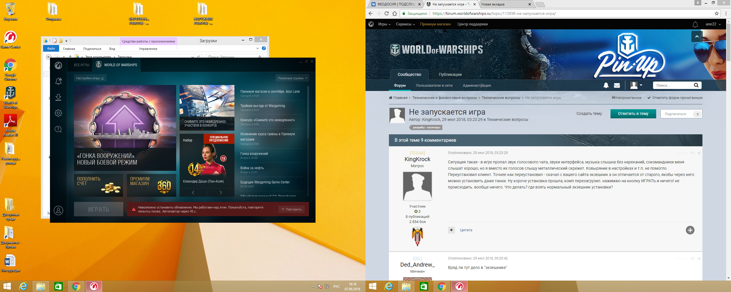Click 'Ответить в тему' button
Screen dimensions: 731x292
pos(633,113)
